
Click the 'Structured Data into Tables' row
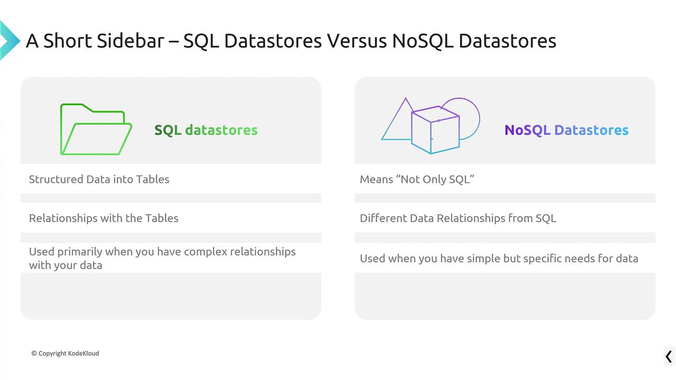click(x=99, y=179)
